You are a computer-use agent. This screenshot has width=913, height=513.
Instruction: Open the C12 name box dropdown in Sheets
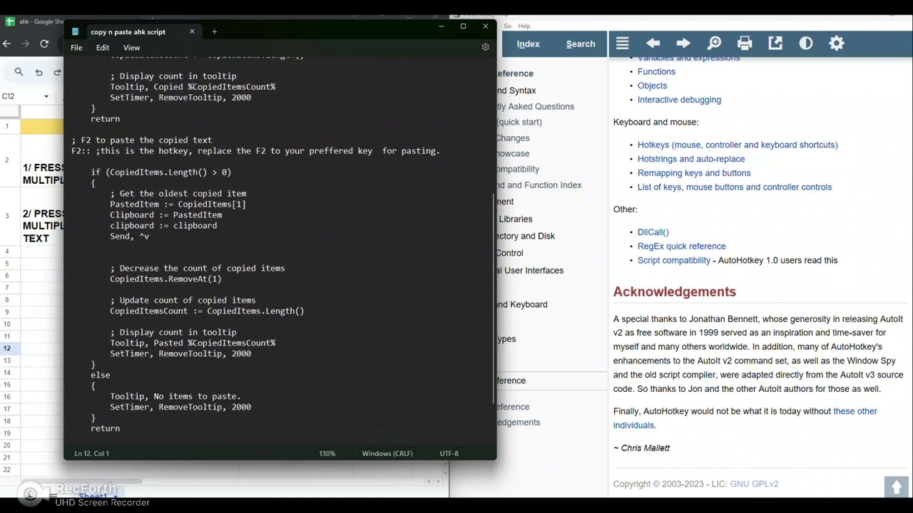46,96
